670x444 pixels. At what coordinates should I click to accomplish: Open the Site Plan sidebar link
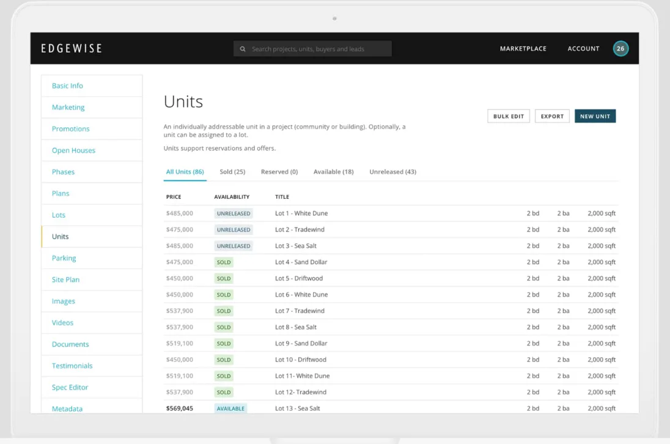tap(65, 280)
